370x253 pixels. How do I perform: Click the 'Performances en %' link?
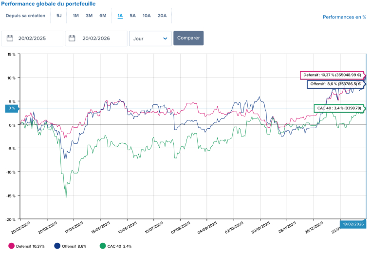click(x=344, y=17)
